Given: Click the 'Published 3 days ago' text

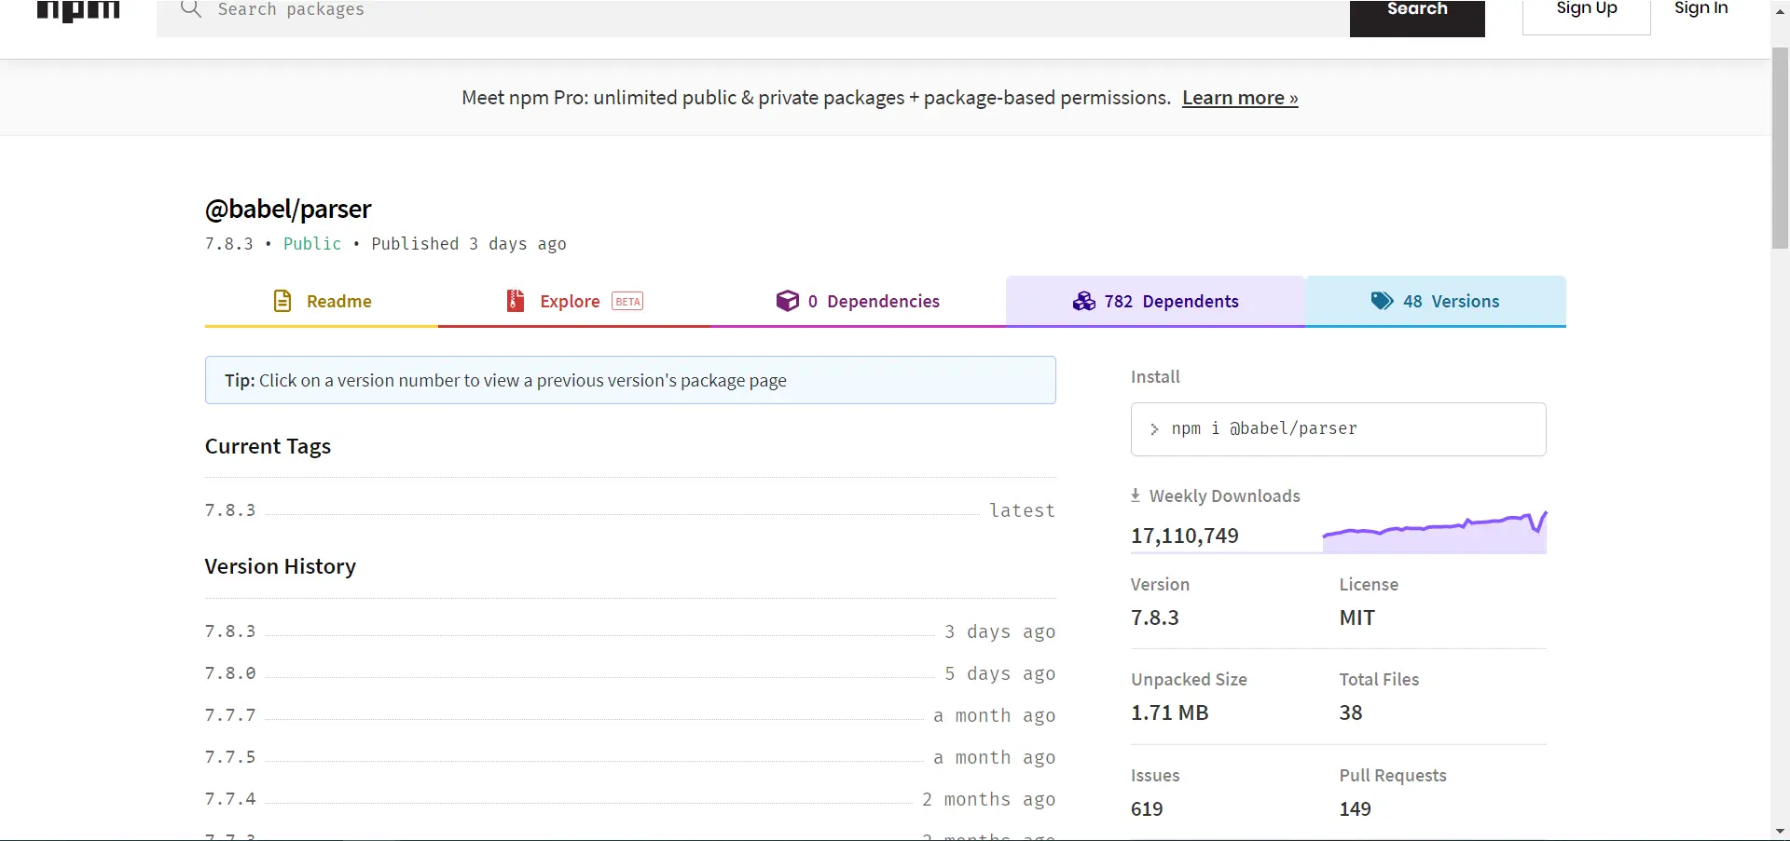Looking at the screenshot, I should pos(469,244).
